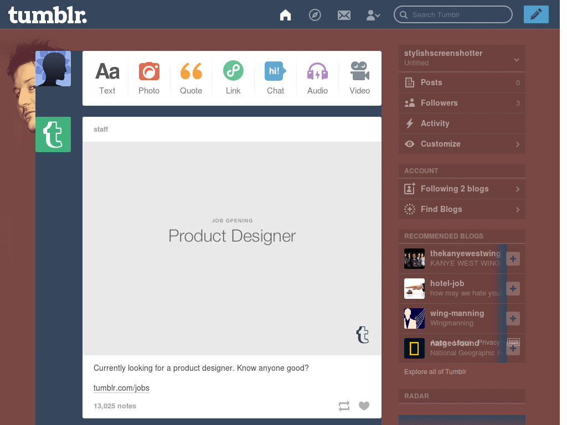Open the inbox envelope icon
The image size is (567, 425).
click(344, 15)
